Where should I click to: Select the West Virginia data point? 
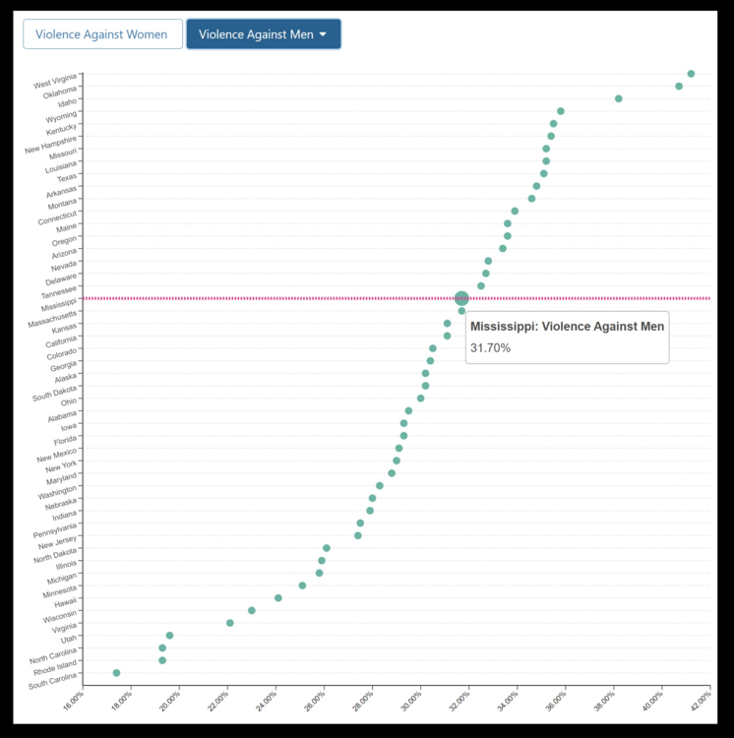click(x=691, y=74)
